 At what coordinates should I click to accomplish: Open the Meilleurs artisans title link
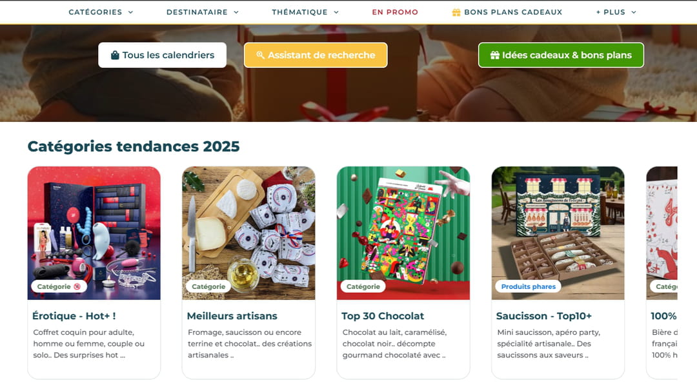[x=232, y=316]
